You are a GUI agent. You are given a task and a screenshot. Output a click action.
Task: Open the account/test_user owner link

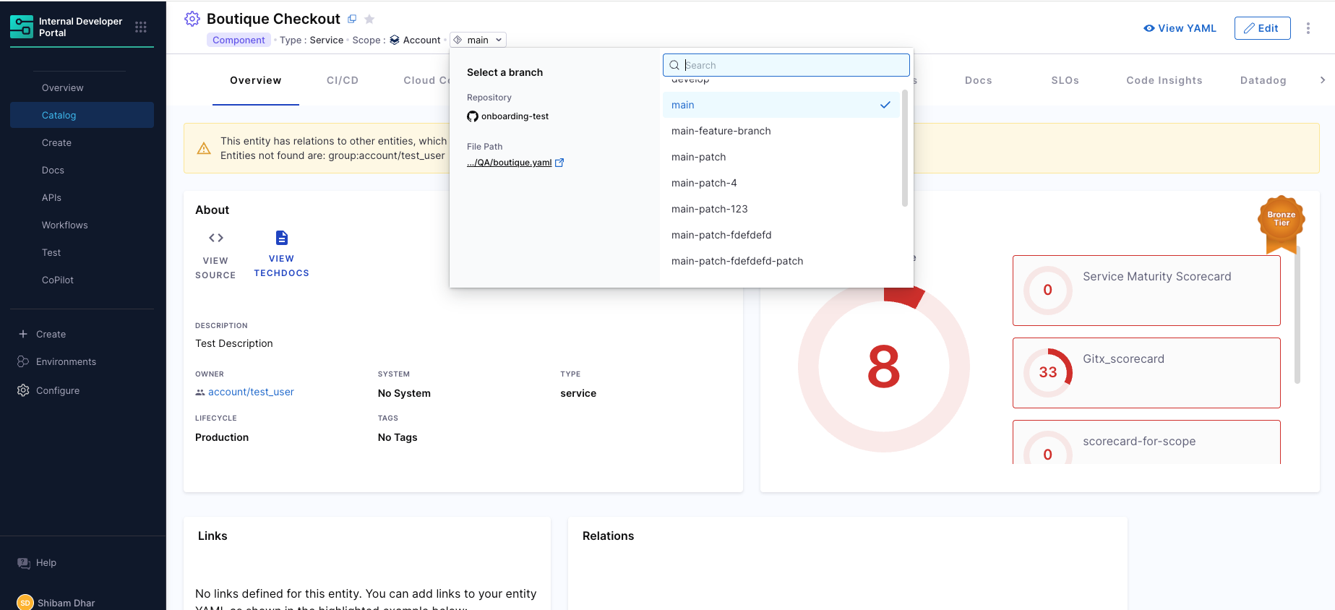pyautogui.click(x=251, y=392)
